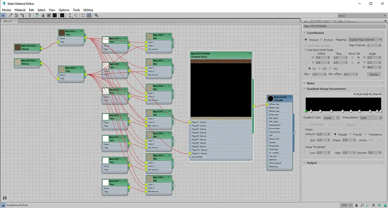Click the Zoom Region tool icon
The height and width of the screenshot is (208, 388).
[x=368, y=205]
